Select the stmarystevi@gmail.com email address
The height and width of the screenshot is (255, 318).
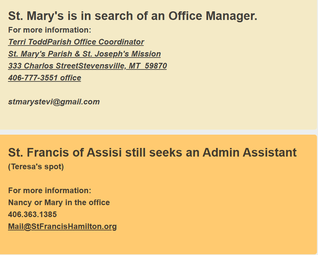point(54,102)
